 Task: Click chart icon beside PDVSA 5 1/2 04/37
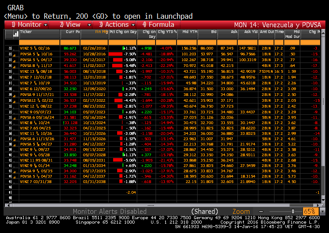[x=14, y=178]
